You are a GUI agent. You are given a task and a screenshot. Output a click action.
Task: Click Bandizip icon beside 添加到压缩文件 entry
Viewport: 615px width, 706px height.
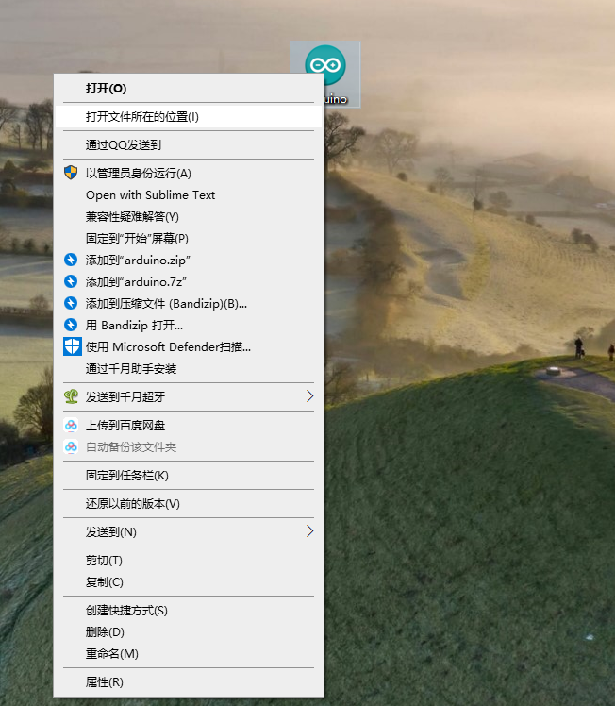[71, 303]
